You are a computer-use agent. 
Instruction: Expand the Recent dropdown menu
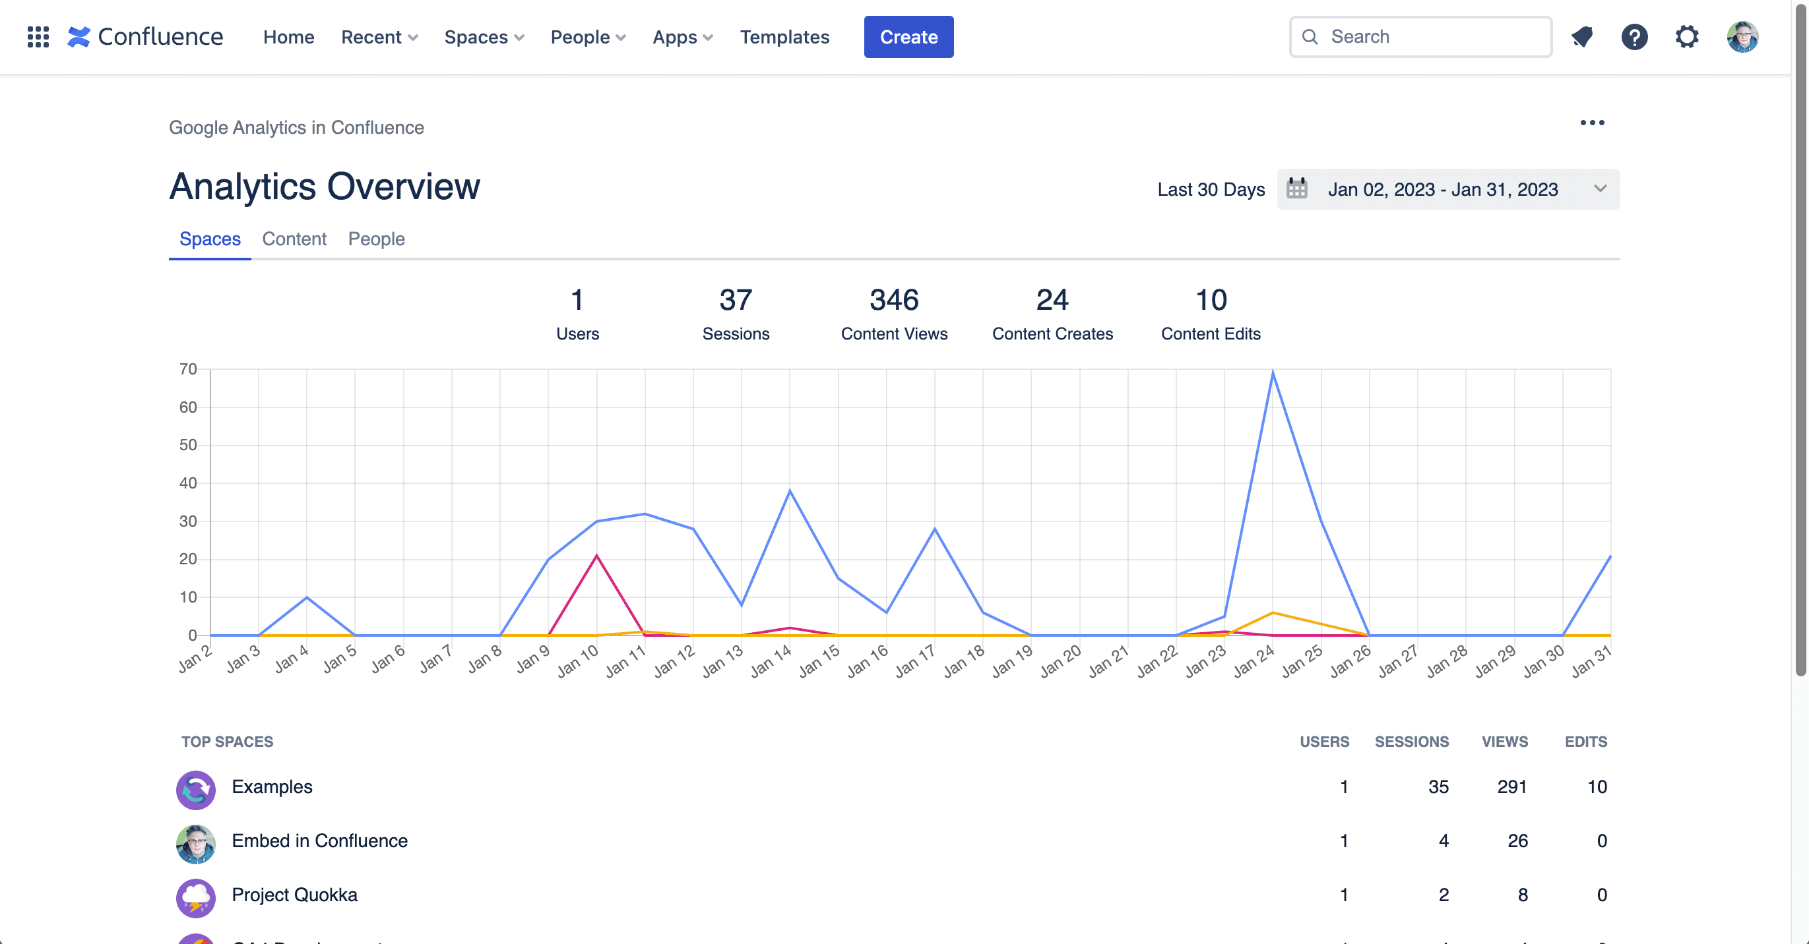pos(379,36)
